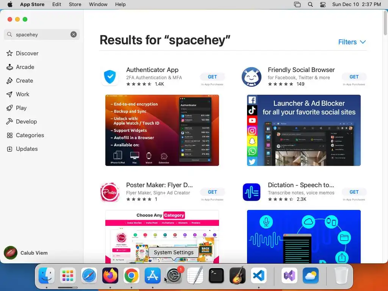Browse all Categories
The image size is (388, 291).
30,135
